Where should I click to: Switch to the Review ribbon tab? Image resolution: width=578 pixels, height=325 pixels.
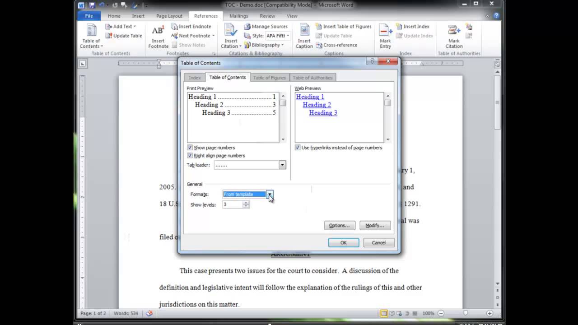click(x=267, y=16)
